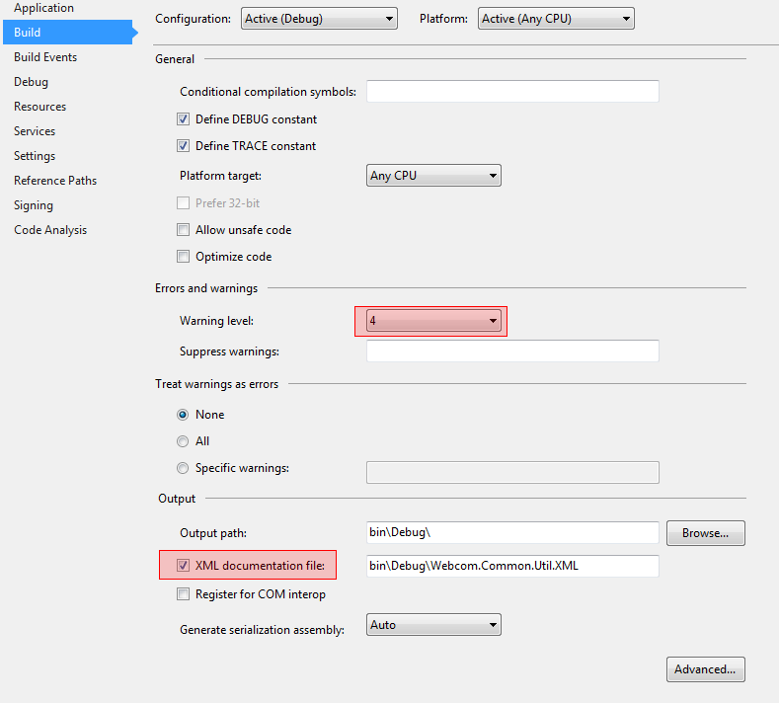Open the Configuration dropdown
This screenshot has height=703, width=779.
(x=319, y=19)
